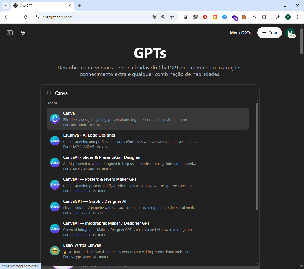Click the QR code extension icon
The width and height of the screenshot is (304, 269).
coord(195,17)
